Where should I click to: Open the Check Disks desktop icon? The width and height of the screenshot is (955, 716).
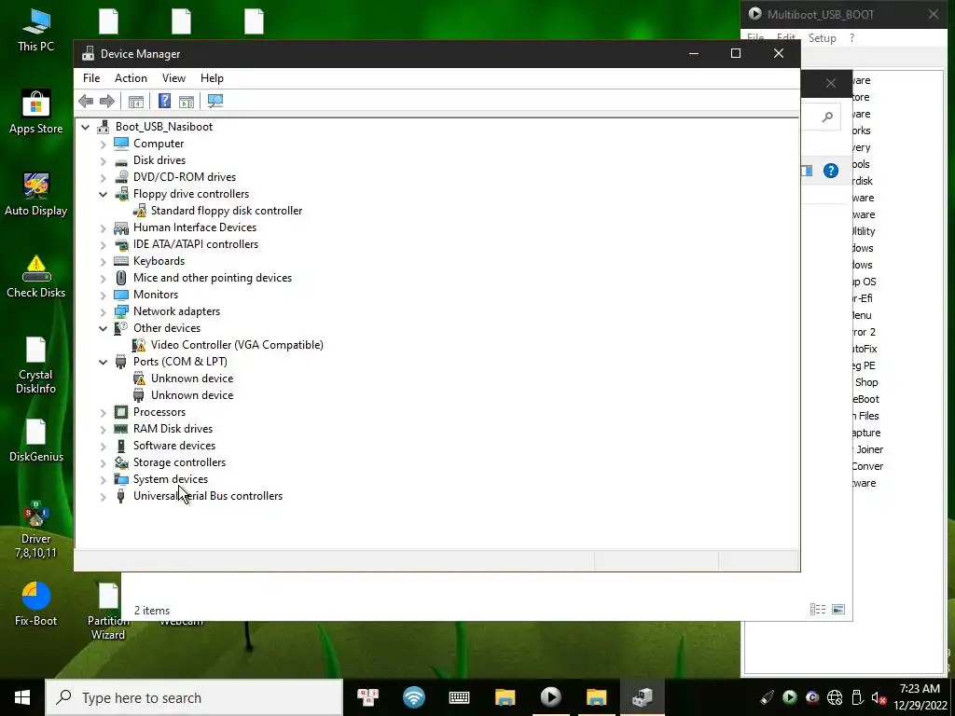coord(36,277)
